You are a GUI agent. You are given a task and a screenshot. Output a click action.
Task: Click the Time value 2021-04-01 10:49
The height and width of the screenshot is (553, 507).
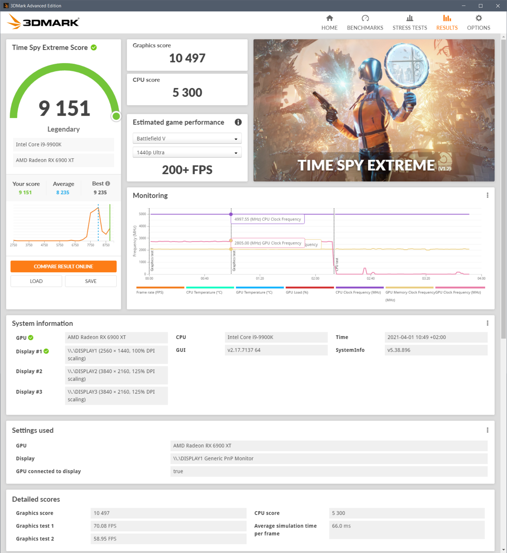[436, 337]
